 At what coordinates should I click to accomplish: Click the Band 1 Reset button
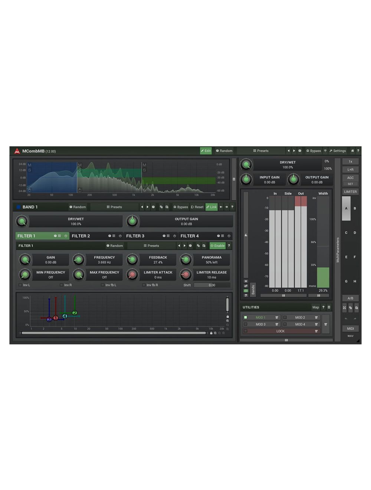[x=197, y=207]
